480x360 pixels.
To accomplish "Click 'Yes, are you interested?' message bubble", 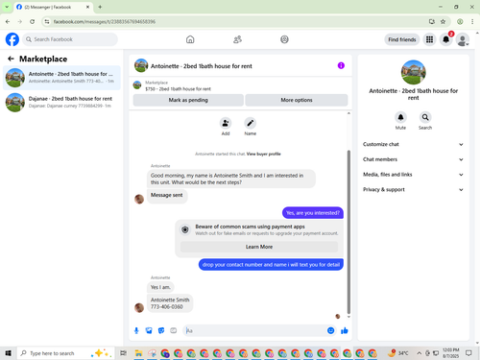I will click(313, 213).
